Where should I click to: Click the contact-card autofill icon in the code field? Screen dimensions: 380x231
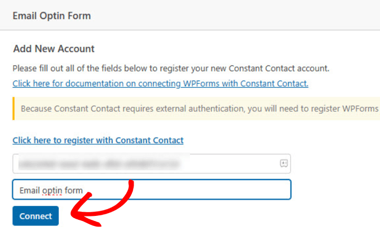tap(283, 163)
